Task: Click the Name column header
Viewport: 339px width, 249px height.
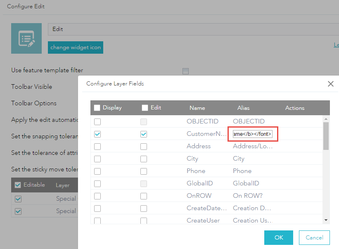Action: point(197,108)
